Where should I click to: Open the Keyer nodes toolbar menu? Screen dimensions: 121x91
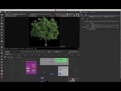coord(2,33)
